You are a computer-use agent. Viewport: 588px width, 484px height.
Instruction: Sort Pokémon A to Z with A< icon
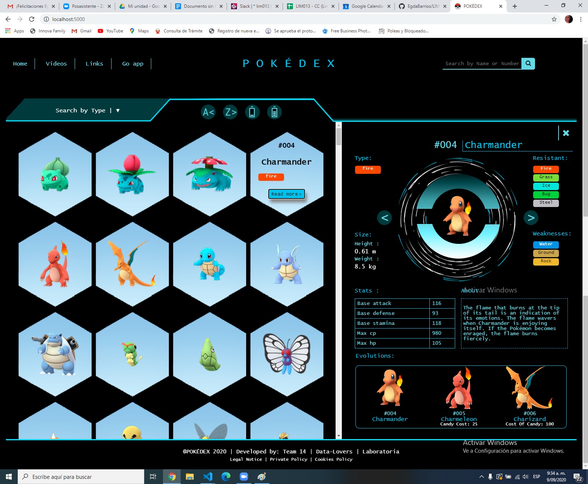click(208, 112)
